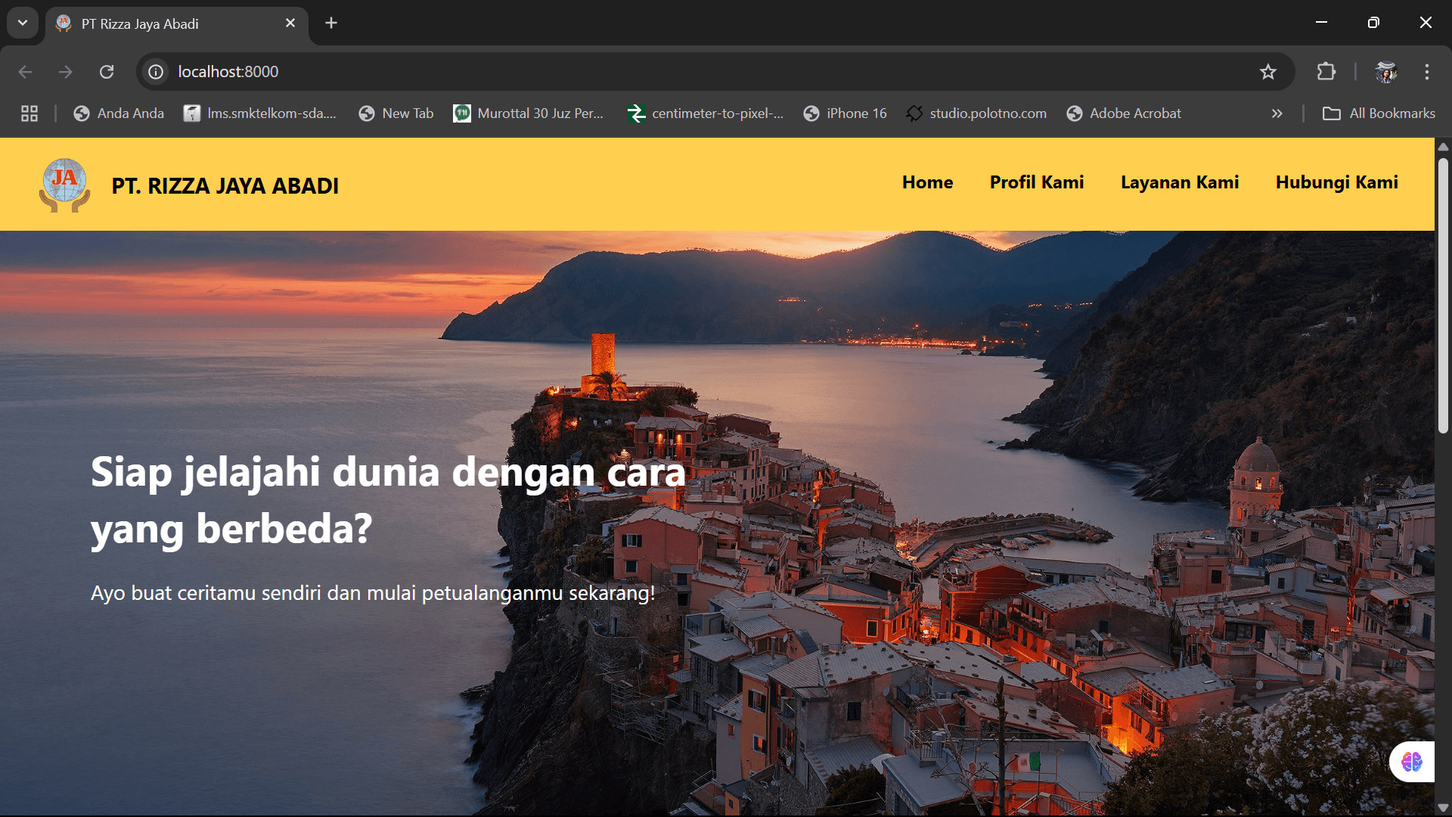This screenshot has height=817, width=1452.
Task: Open the New Tab bookmark
Action: 396,113
